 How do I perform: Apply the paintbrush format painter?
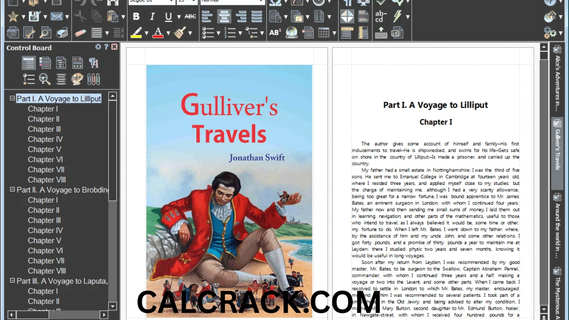[180, 32]
